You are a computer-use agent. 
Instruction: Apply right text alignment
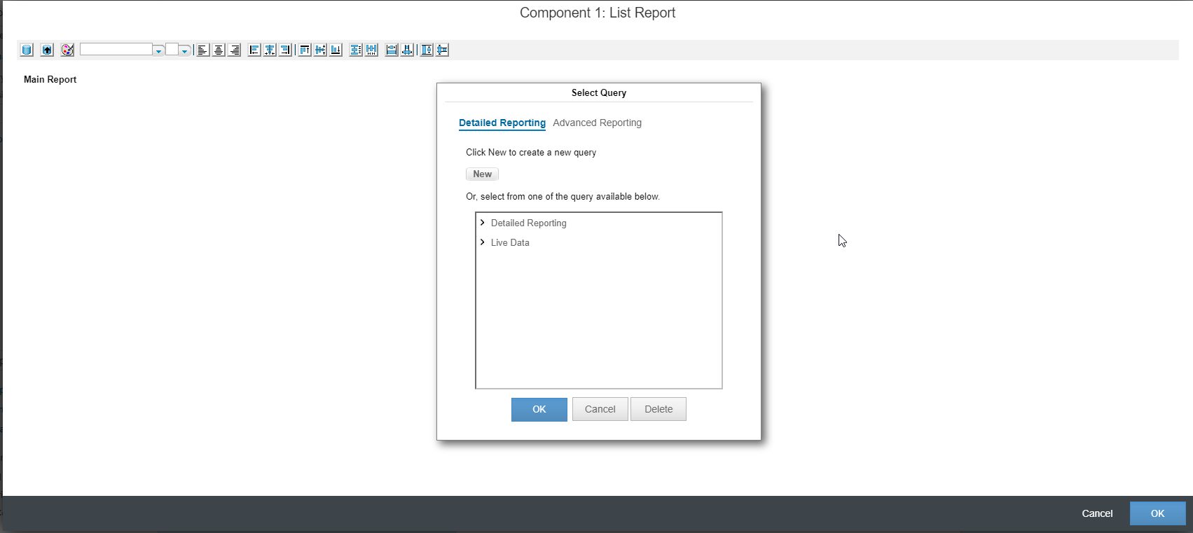coord(235,50)
